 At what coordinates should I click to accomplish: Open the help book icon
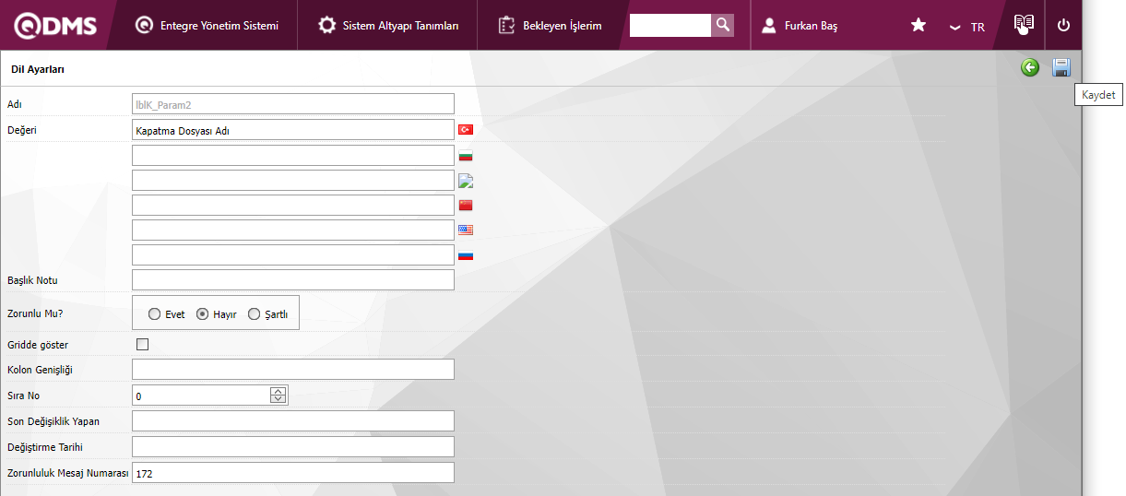pyautogui.click(x=1024, y=25)
